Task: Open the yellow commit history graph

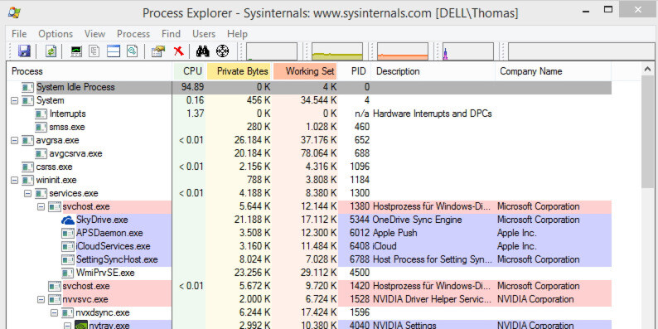Action: tap(337, 51)
